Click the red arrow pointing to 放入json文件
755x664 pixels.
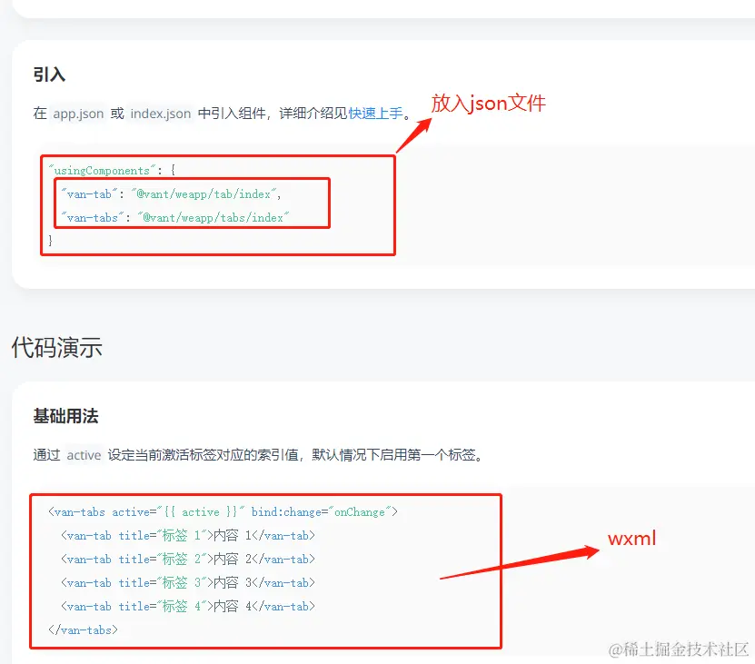pyautogui.click(x=412, y=134)
